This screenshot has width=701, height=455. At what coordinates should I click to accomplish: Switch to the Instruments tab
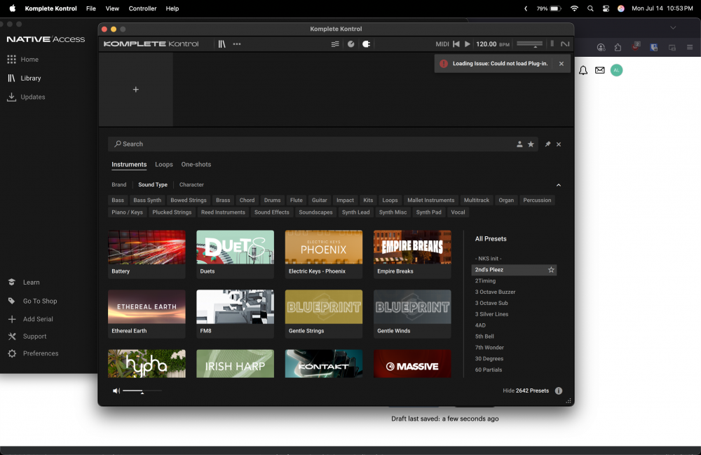pos(129,165)
